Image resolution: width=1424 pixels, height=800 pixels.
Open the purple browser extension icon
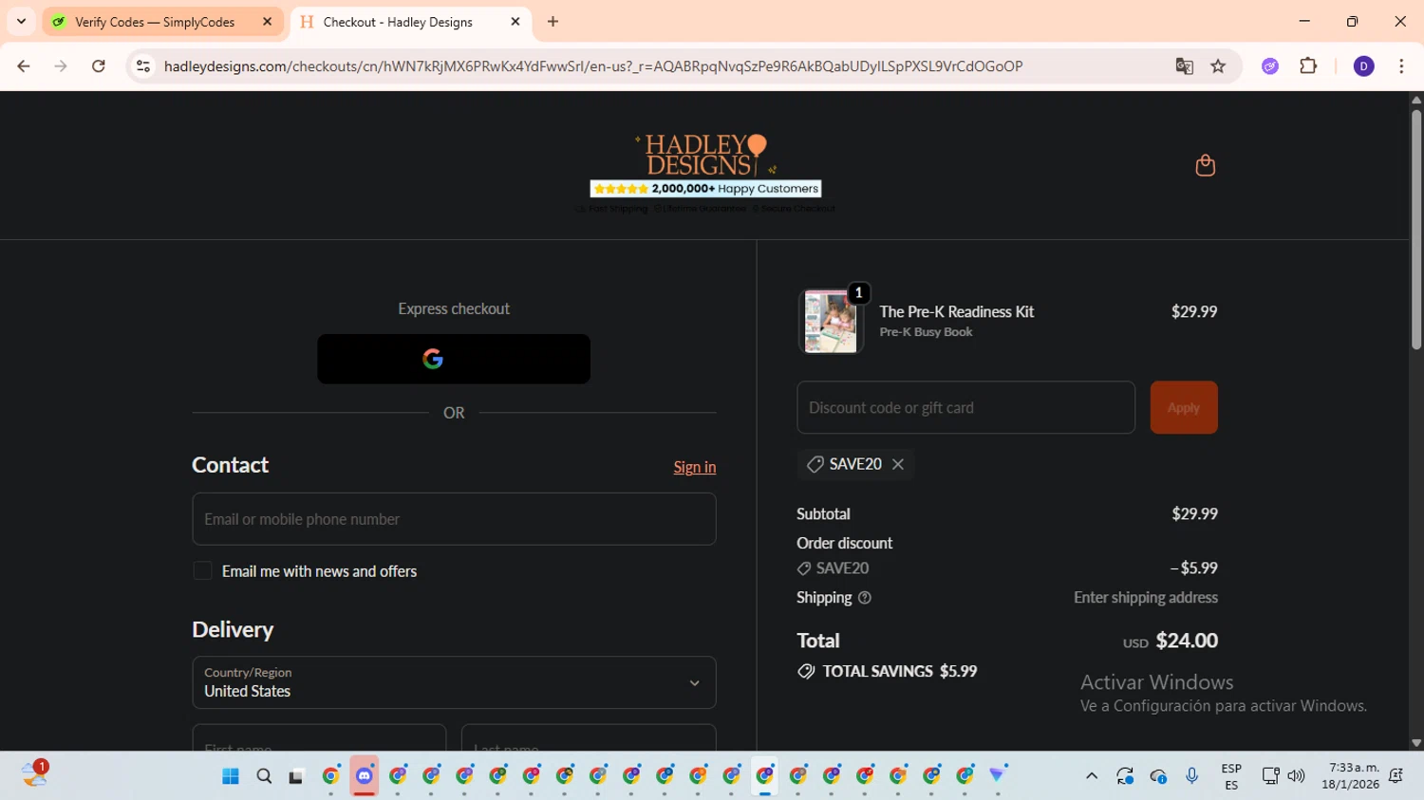tap(1270, 66)
